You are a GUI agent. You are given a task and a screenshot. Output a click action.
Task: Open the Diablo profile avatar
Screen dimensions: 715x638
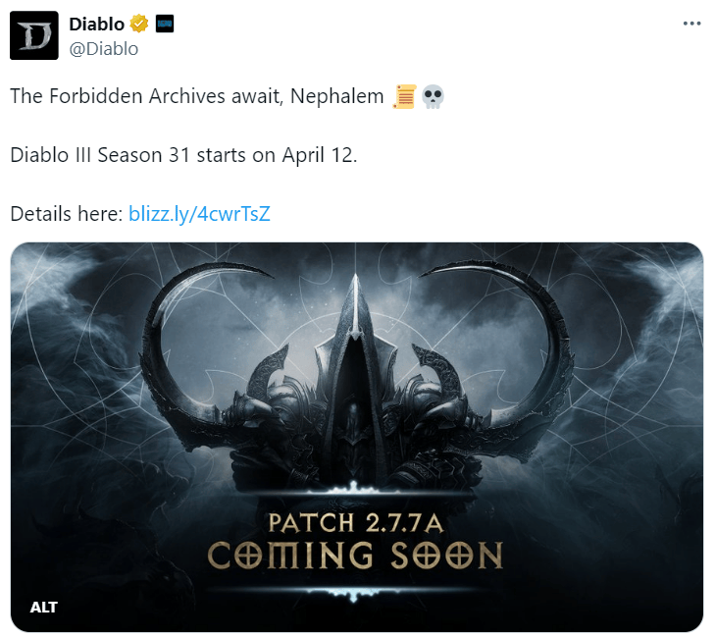34,35
